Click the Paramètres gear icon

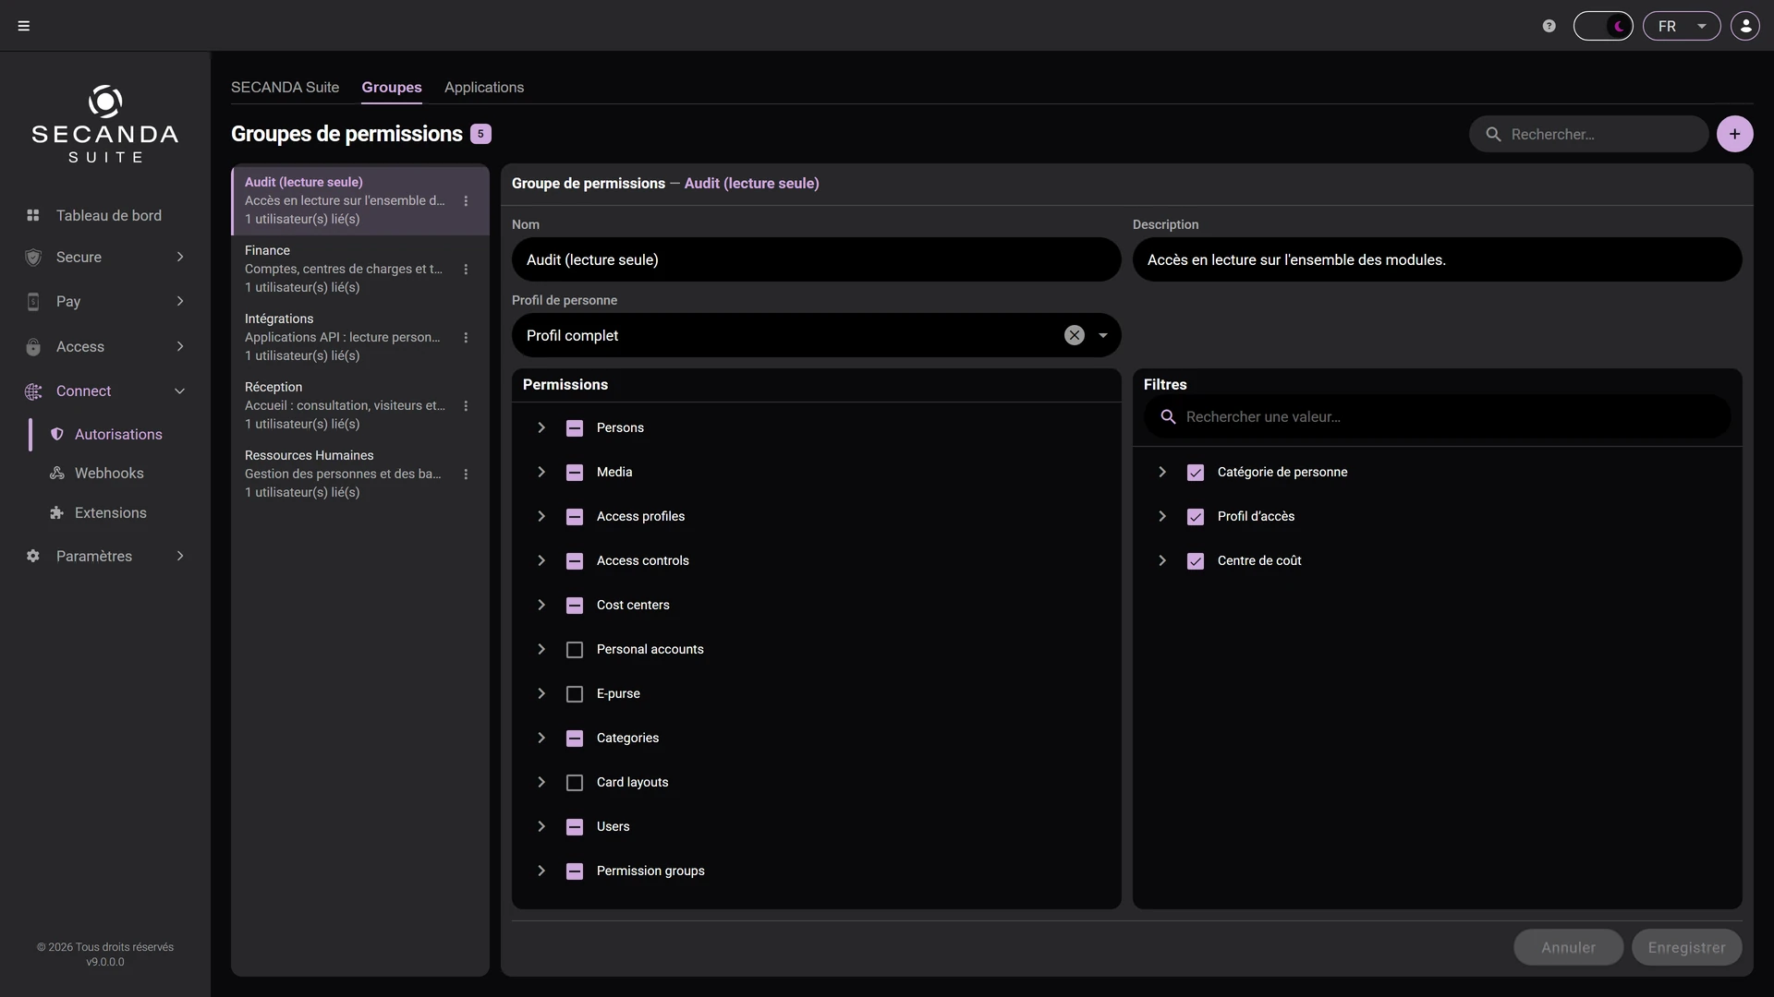pos(33,556)
